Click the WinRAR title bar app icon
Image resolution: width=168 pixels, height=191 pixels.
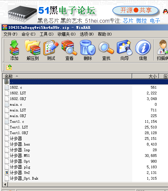[5, 27]
